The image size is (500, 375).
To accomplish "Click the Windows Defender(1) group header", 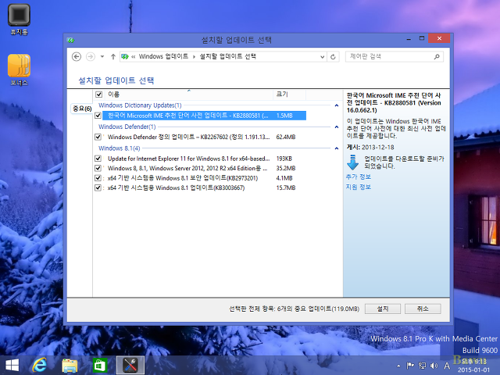I will pos(127,127).
